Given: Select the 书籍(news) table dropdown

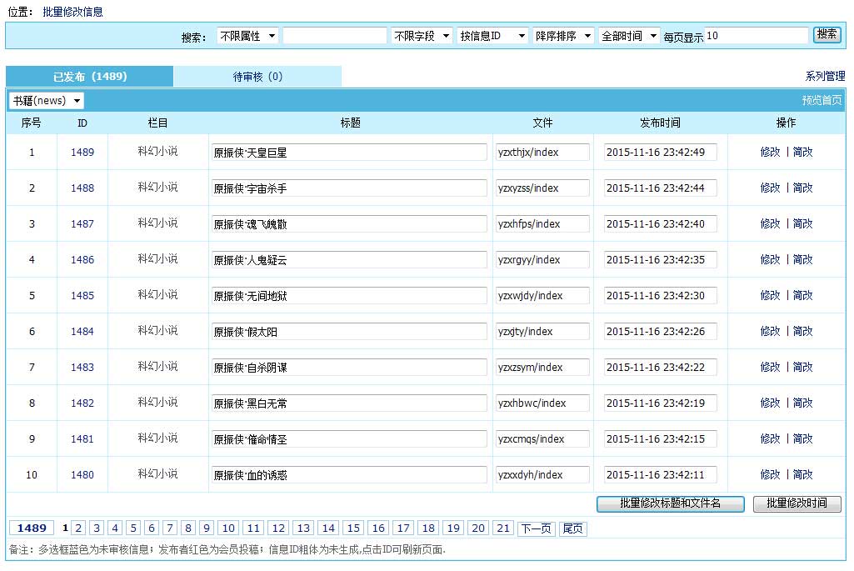Looking at the screenshot, I should pos(47,101).
